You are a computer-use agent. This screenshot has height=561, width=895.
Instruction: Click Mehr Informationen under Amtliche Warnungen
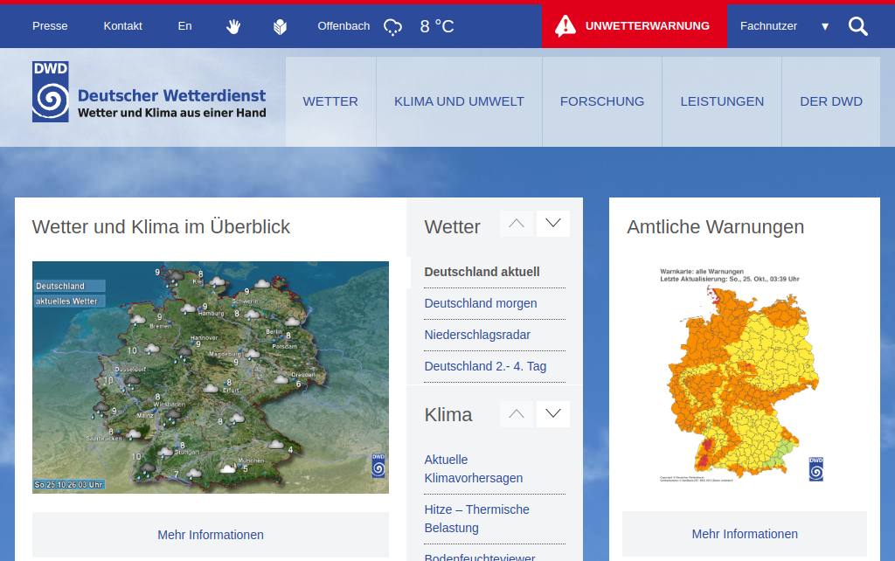click(x=745, y=534)
